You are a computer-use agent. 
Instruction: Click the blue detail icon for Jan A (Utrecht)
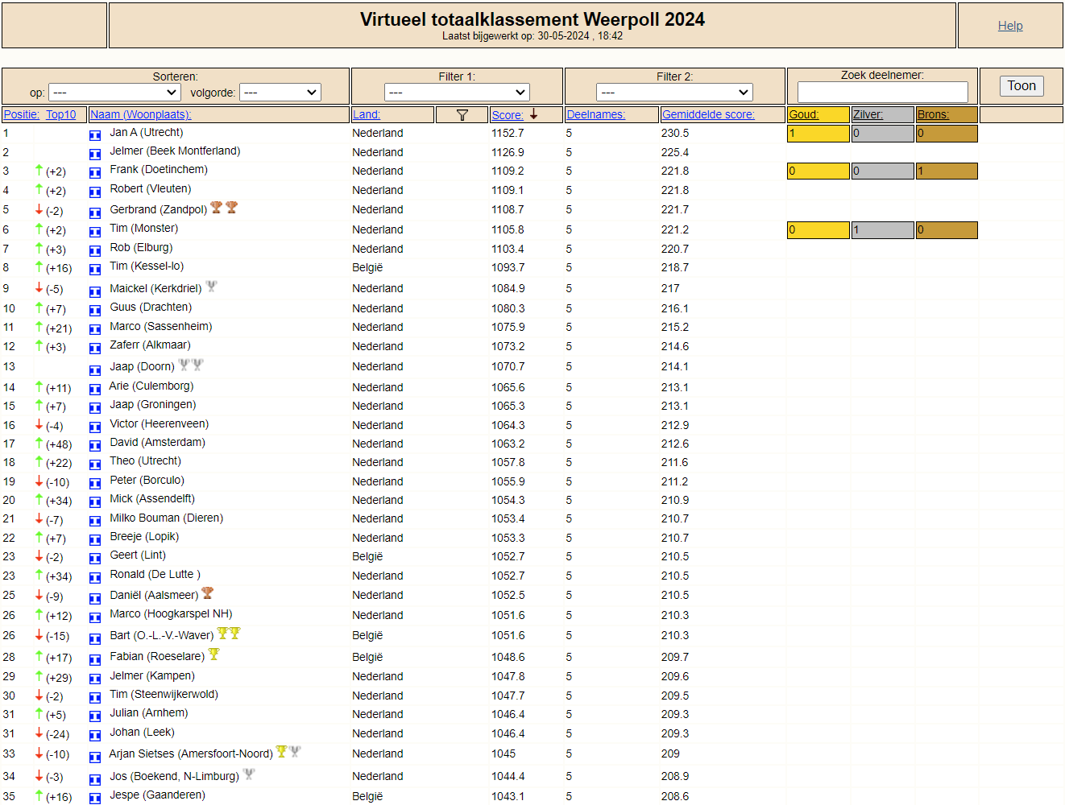coord(95,134)
